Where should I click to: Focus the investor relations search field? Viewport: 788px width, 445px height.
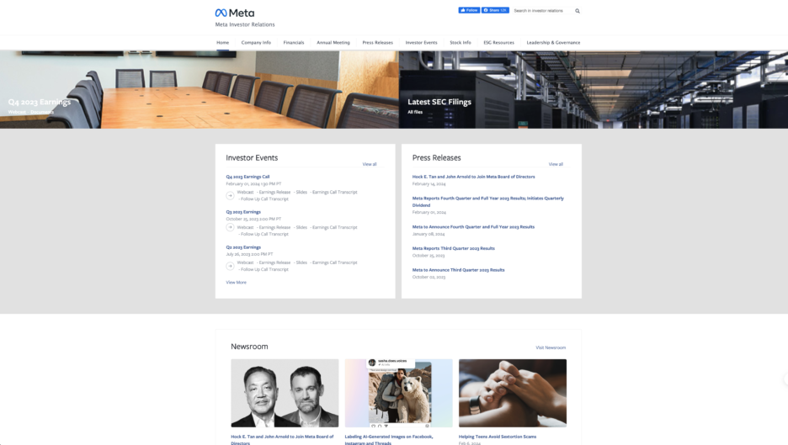(543, 11)
